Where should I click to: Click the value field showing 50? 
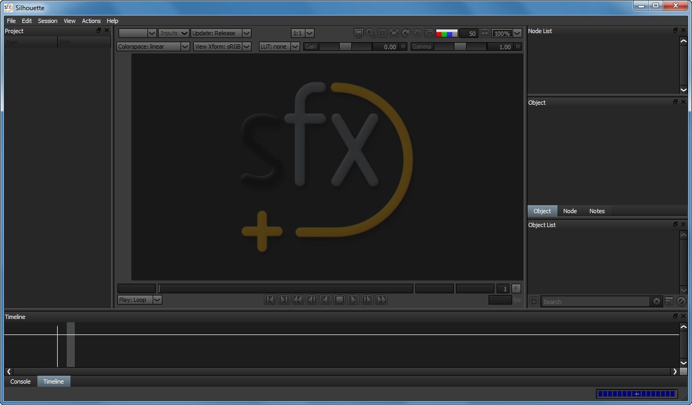pos(469,33)
